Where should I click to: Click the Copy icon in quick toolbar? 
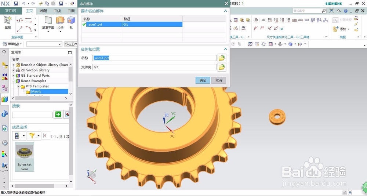(47, 4)
